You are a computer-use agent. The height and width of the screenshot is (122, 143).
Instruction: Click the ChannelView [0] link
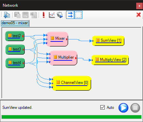coord(75,83)
